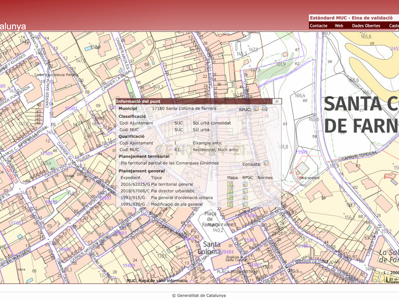
Task: Click the Generalitat de Catalunya copyright text
Action: [x=199, y=295]
